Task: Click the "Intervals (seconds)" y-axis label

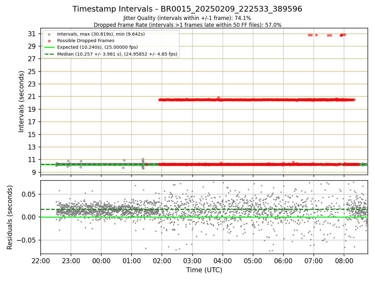Action: (22, 101)
